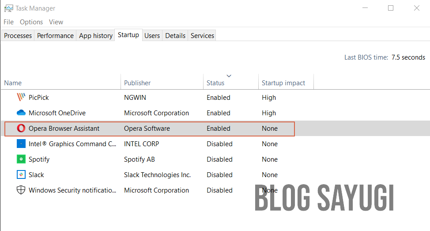Image resolution: width=430 pixels, height=231 pixels.
Task: Click Microsoft Corporation publisher in OneDrive row
Action: pos(156,113)
